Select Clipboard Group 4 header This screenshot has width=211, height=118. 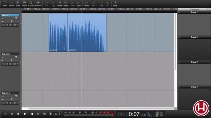pyautogui.click(x=194, y=87)
